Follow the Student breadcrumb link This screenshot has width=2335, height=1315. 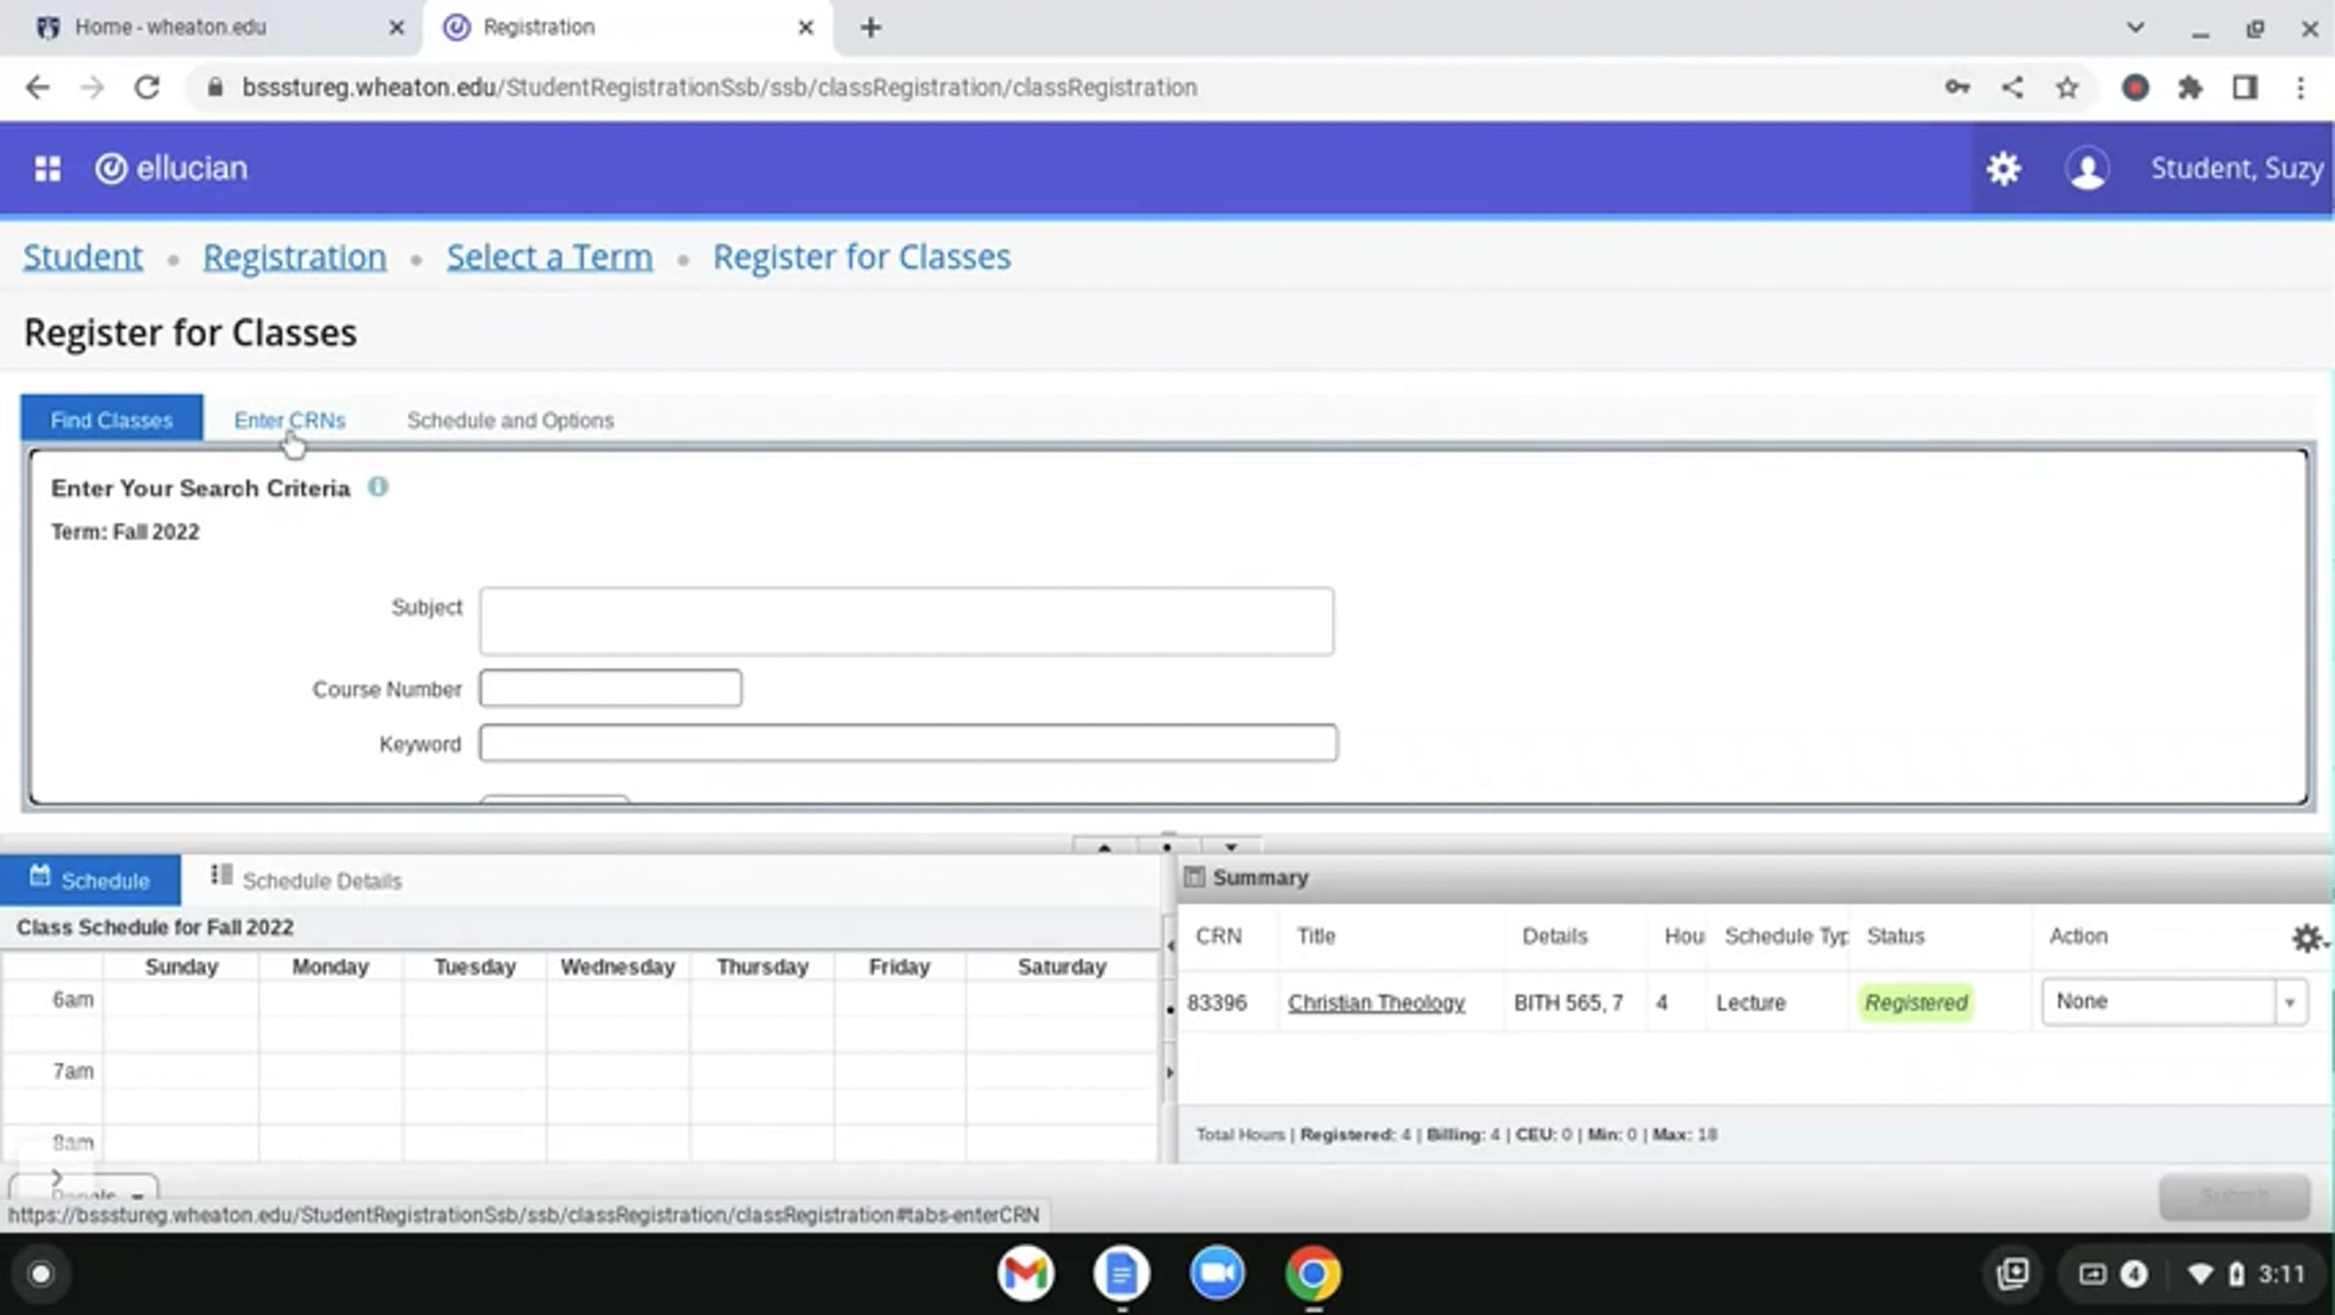pyautogui.click(x=83, y=257)
